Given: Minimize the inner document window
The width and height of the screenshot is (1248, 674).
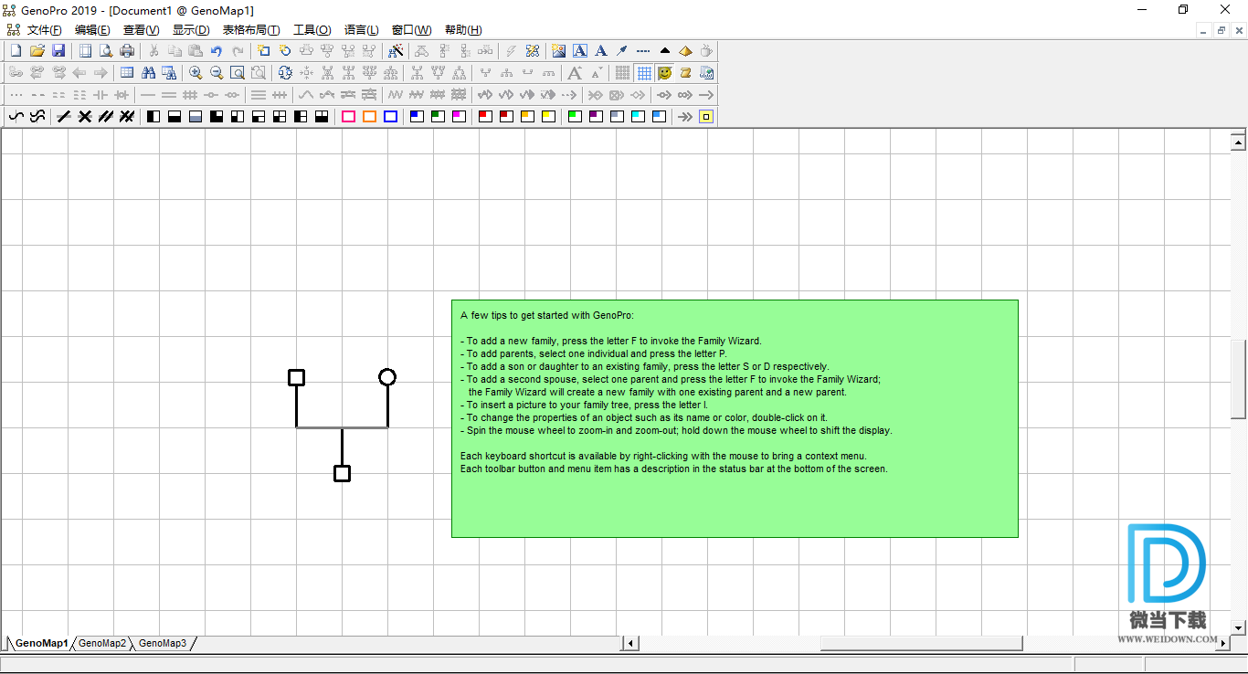Looking at the screenshot, I should pyautogui.click(x=1204, y=30).
